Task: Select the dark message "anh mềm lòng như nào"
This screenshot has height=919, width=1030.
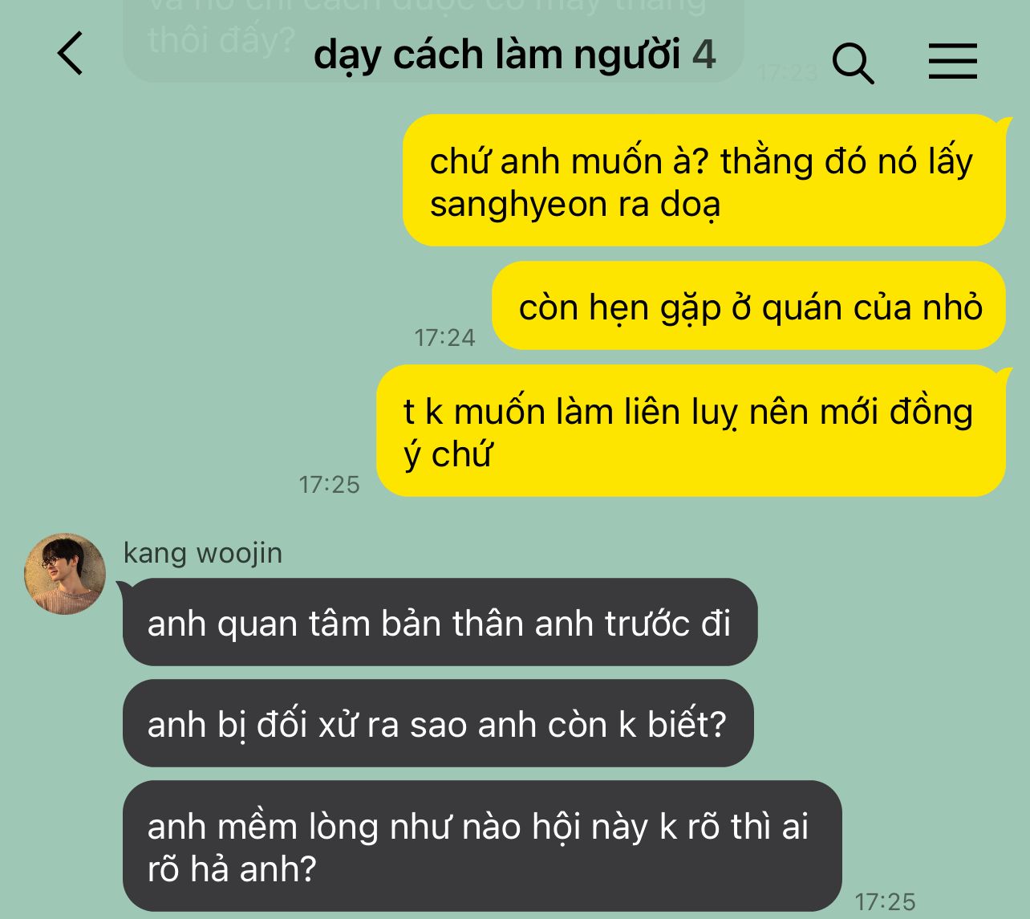Action: click(482, 846)
